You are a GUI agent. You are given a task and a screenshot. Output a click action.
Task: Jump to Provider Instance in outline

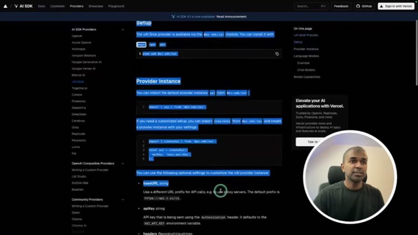(x=306, y=49)
